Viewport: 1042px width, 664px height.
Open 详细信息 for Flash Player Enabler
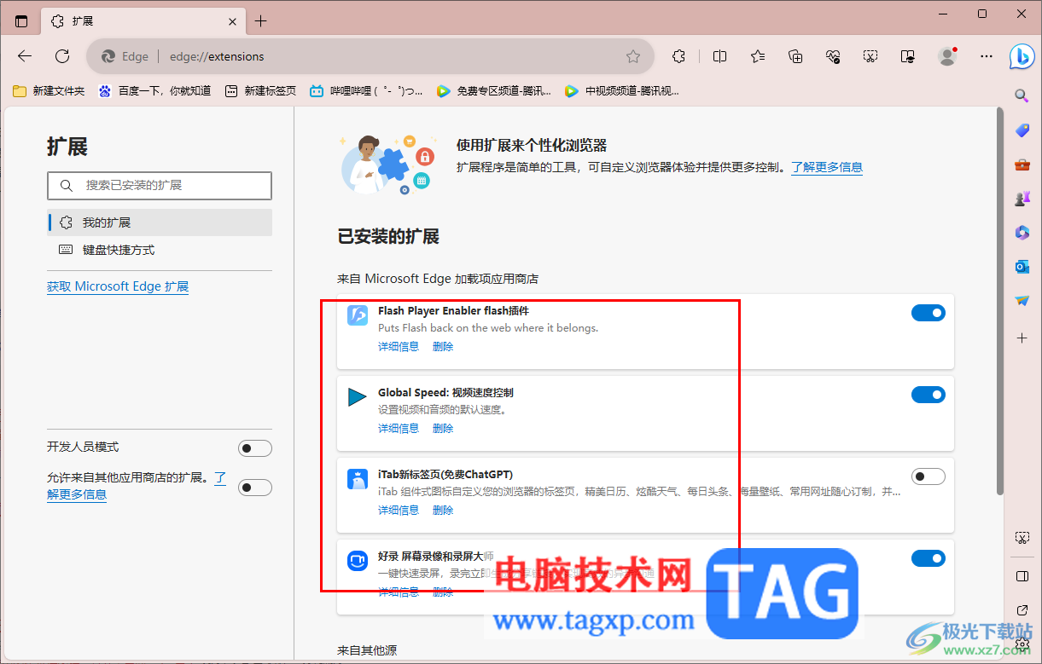coord(399,347)
